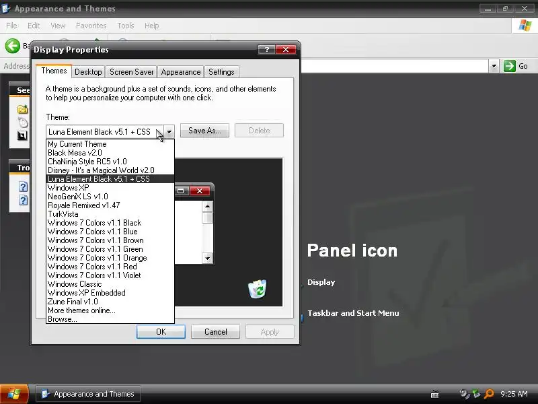This screenshot has height=404, width=538.
Task: Open the Start button on taskbar
Action: pos(14,394)
